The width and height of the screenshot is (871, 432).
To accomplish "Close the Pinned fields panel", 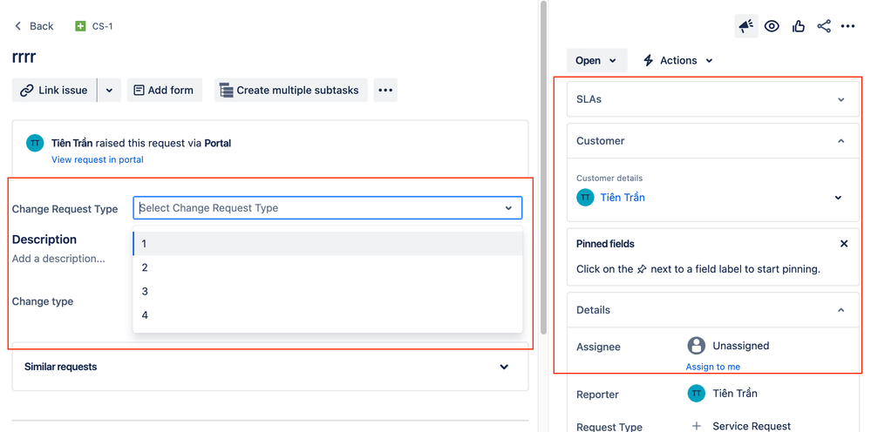I will [844, 244].
